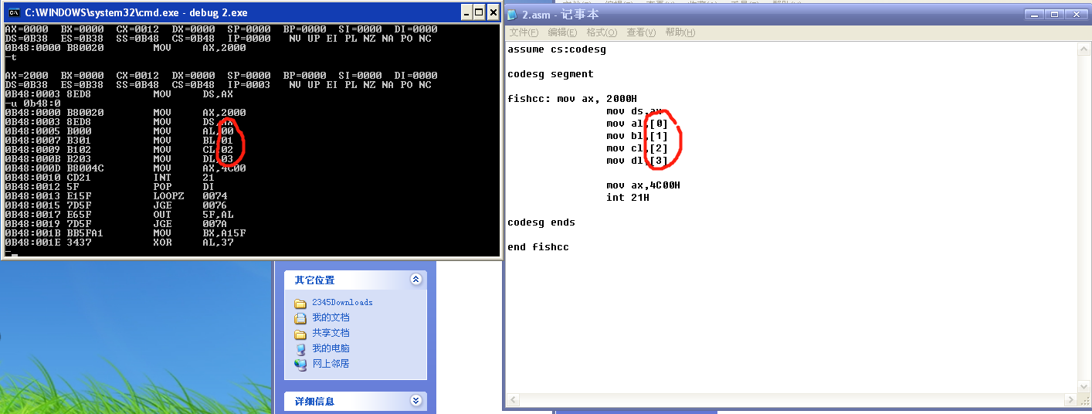Screen dimensions: 1092x414
Task: Open 我的文档 in other places panel
Action: (331, 317)
